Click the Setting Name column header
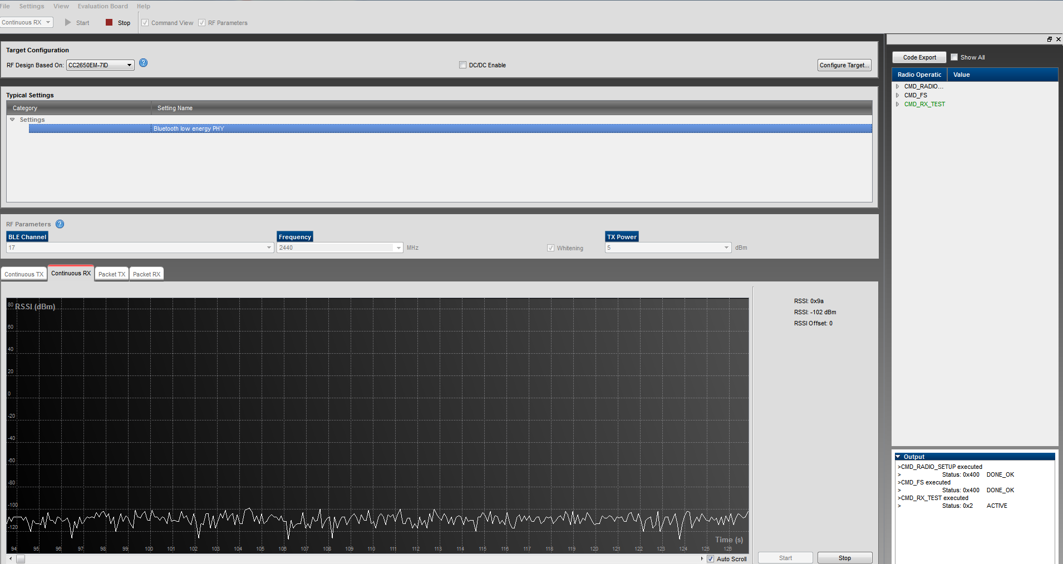The height and width of the screenshot is (564, 1063). click(511, 108)
